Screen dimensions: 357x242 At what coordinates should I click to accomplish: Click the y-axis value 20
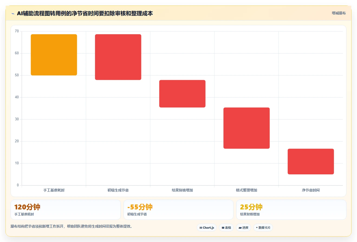[17, 141]
